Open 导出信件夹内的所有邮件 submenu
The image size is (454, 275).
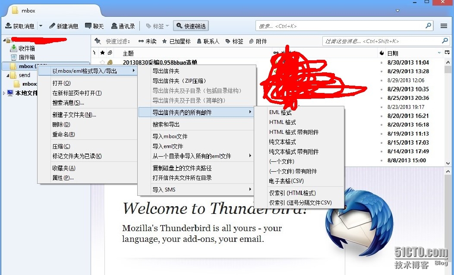196,112
